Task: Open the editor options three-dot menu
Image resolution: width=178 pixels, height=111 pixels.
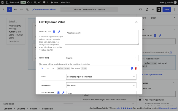Action: point(174,9)
